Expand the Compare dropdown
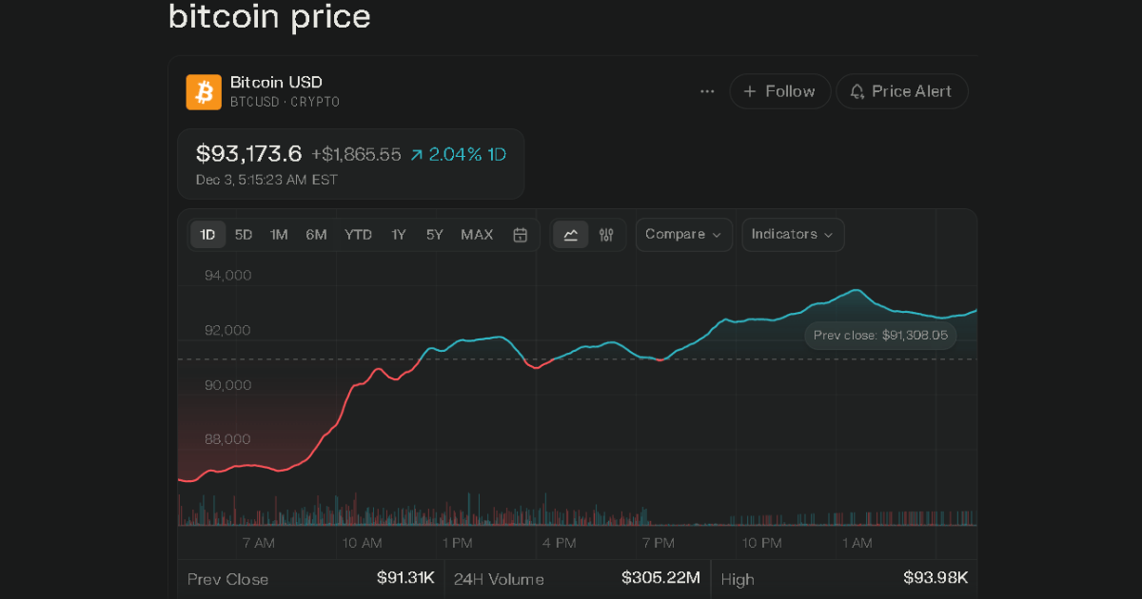The image size is (1142, 599). pyautogui.click(x=683, y=235)
